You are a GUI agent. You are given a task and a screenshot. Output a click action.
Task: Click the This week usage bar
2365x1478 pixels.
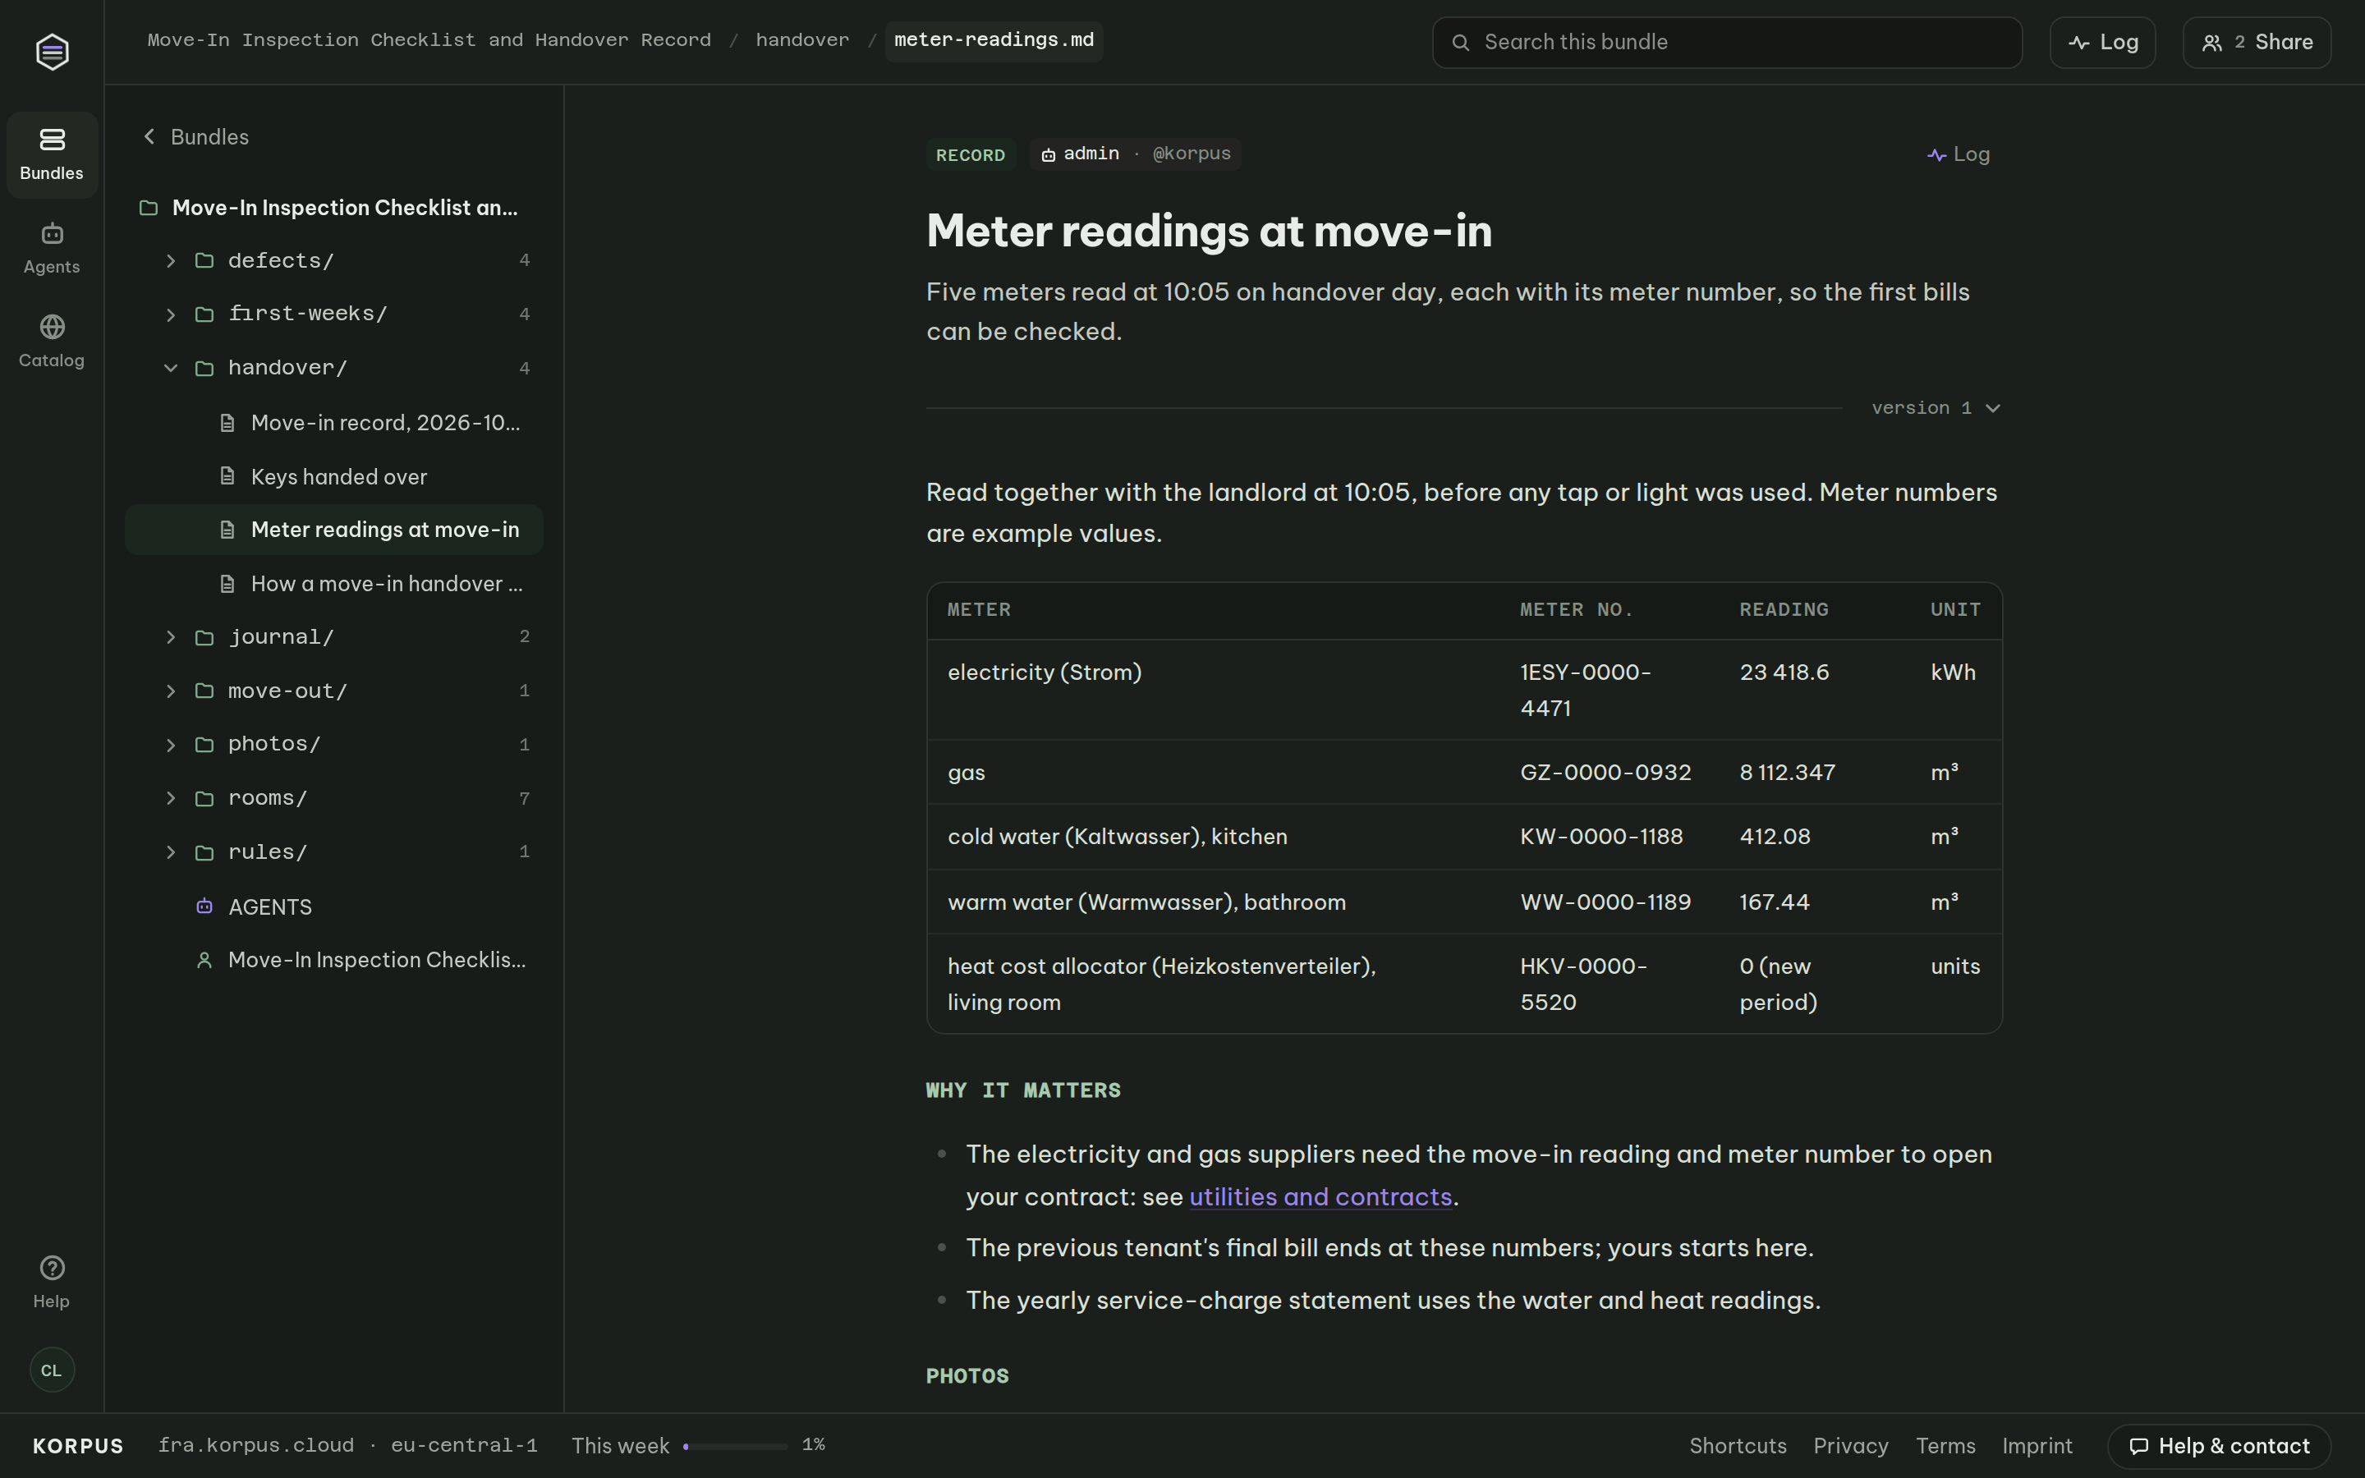pos(735,1446)
